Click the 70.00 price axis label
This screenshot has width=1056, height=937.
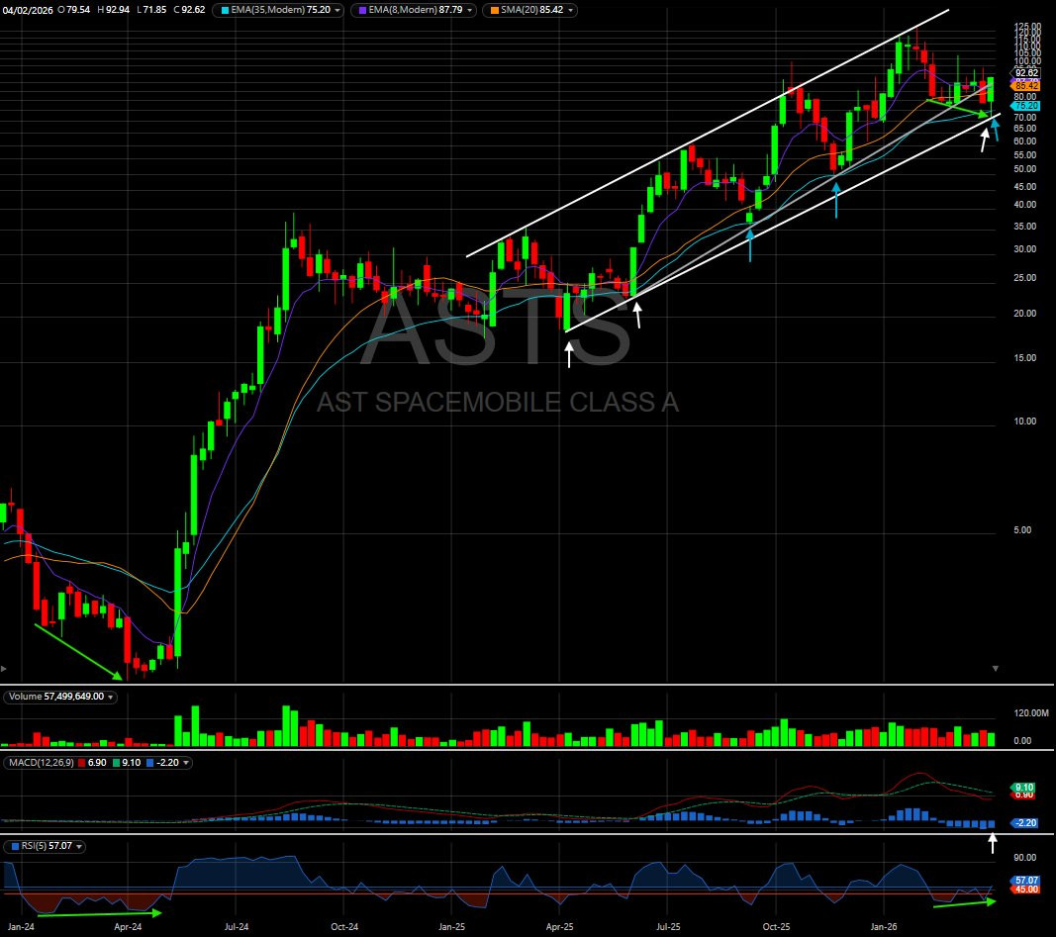point(1025,117)
